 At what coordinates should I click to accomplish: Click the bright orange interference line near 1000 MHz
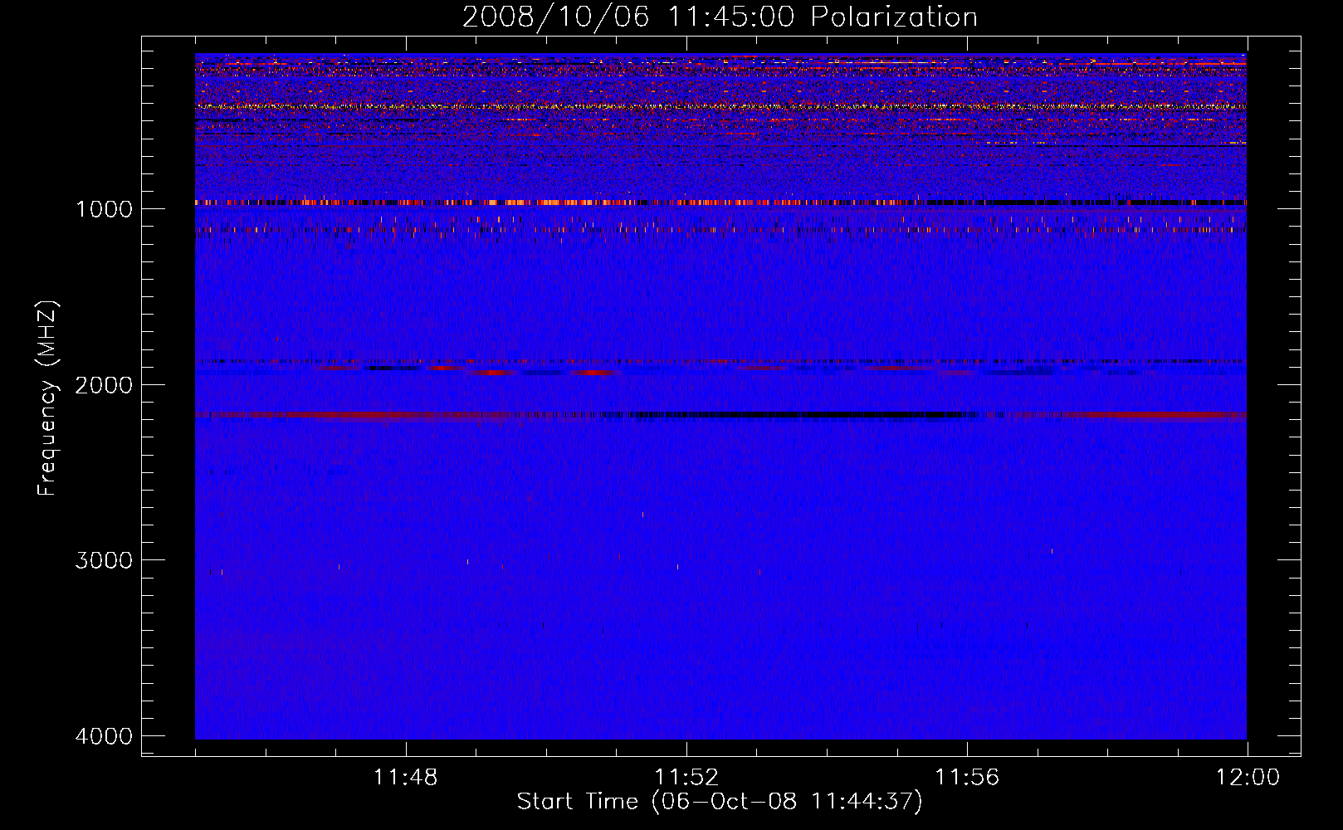click(x=720, y=203)
